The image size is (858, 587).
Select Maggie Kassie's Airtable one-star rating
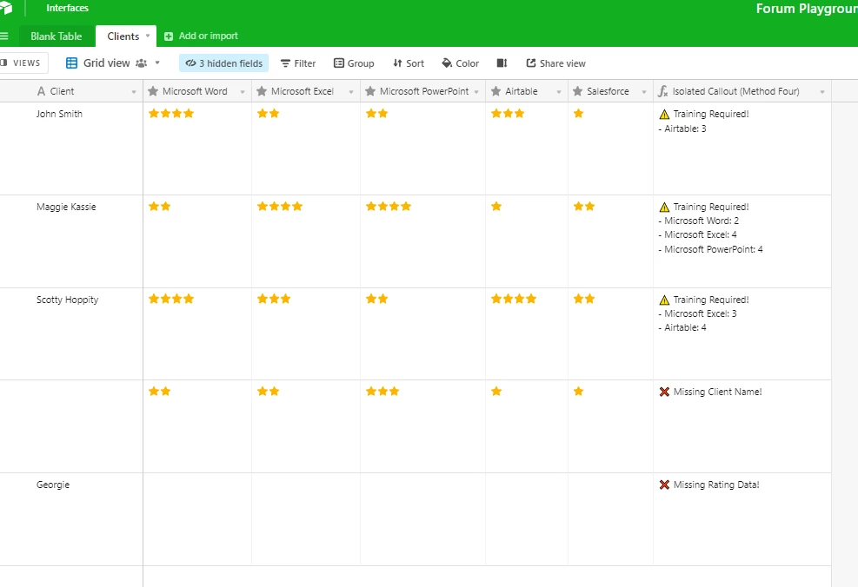coord(496,206)
